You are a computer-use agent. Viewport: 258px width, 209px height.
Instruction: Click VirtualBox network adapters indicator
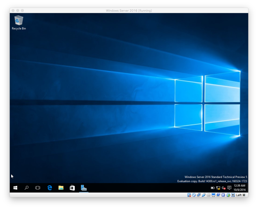(x=199, y=195)
